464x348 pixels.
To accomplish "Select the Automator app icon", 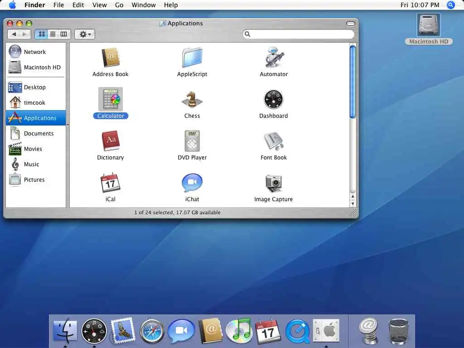I will point(274,58).
